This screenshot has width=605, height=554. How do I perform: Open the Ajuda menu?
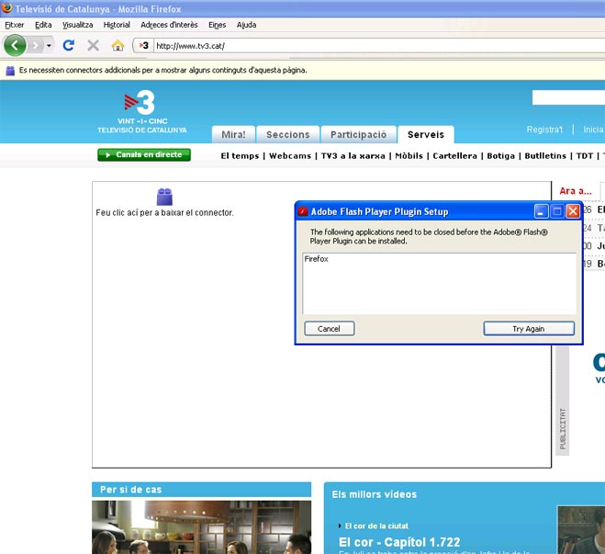tap(246, 25)
